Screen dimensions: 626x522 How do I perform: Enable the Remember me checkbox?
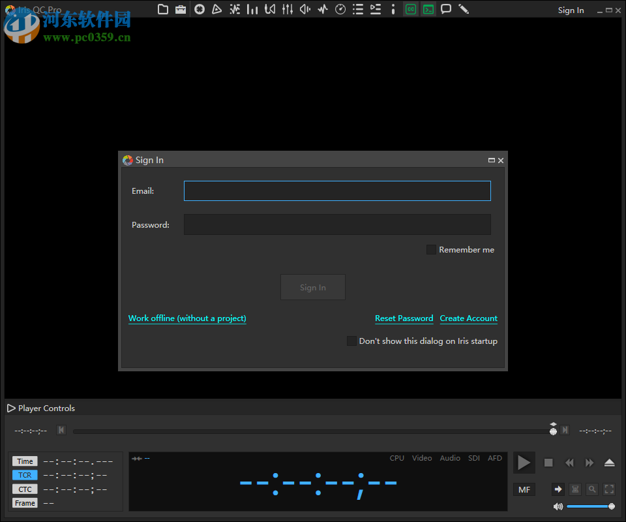[431, 250]
